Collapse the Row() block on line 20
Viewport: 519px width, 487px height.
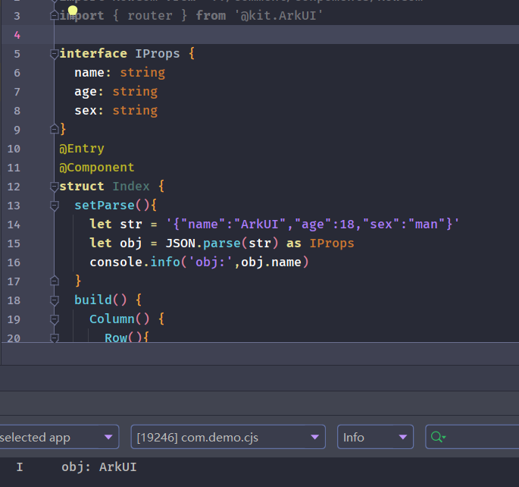tap(54, 338)
